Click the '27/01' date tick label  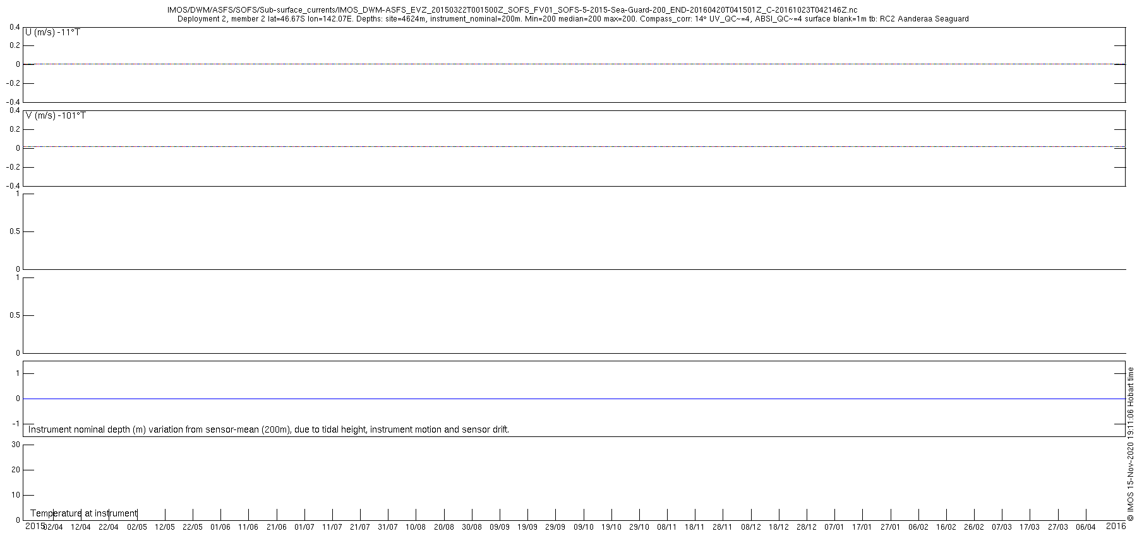[891, 527]
